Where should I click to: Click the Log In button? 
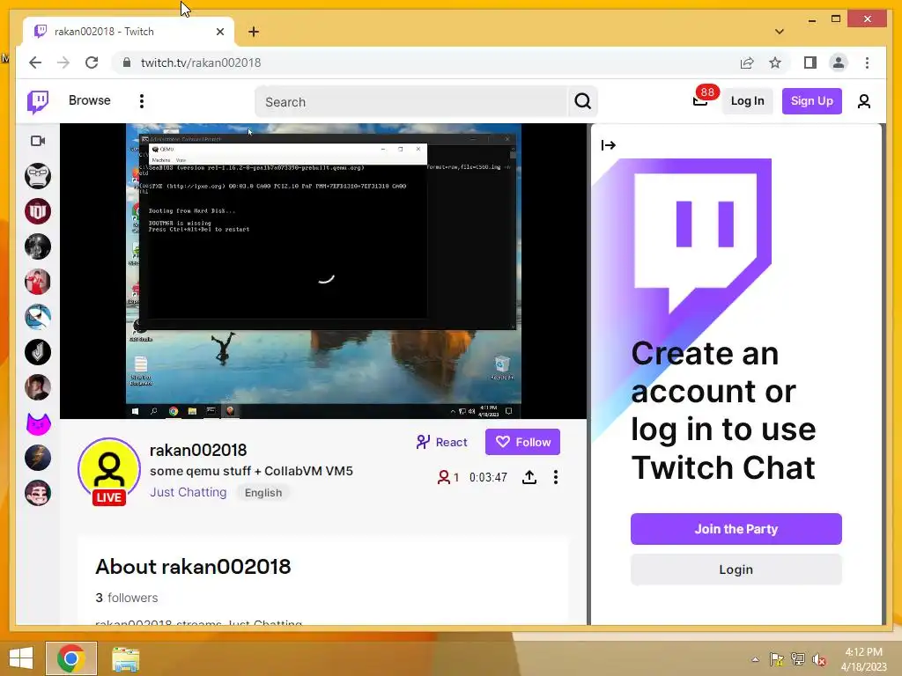[747, 101]
